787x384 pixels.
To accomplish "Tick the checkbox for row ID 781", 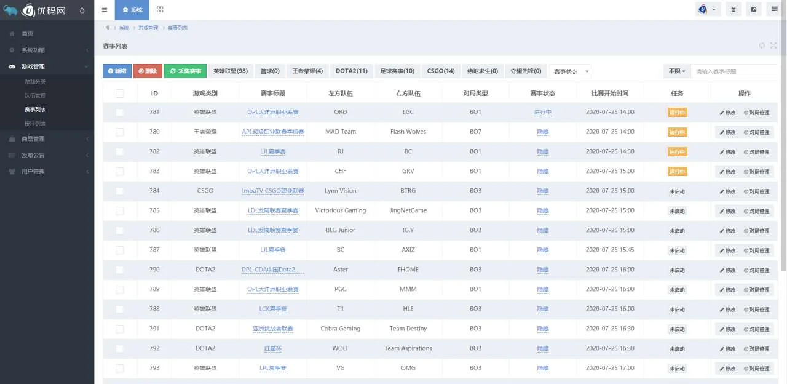I will click(119, 113).
